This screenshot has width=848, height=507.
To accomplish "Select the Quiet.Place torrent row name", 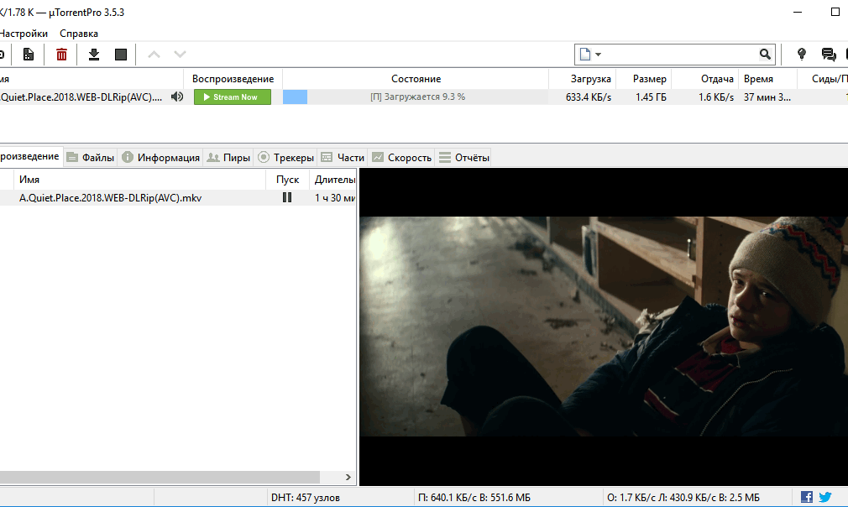I will 81,97.
